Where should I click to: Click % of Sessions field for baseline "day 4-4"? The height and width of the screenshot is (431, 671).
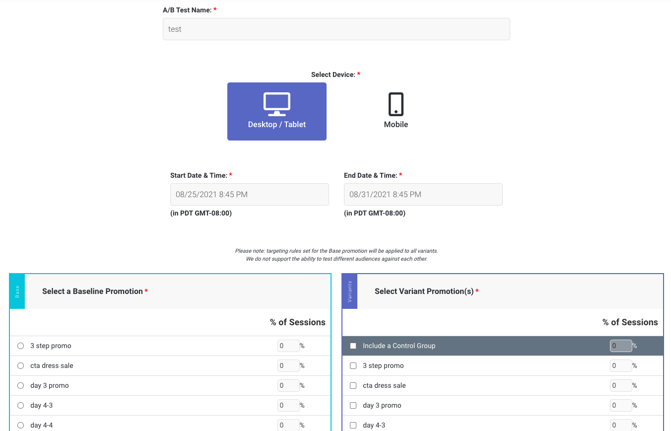pyautogui.click(x=288, y=425)
